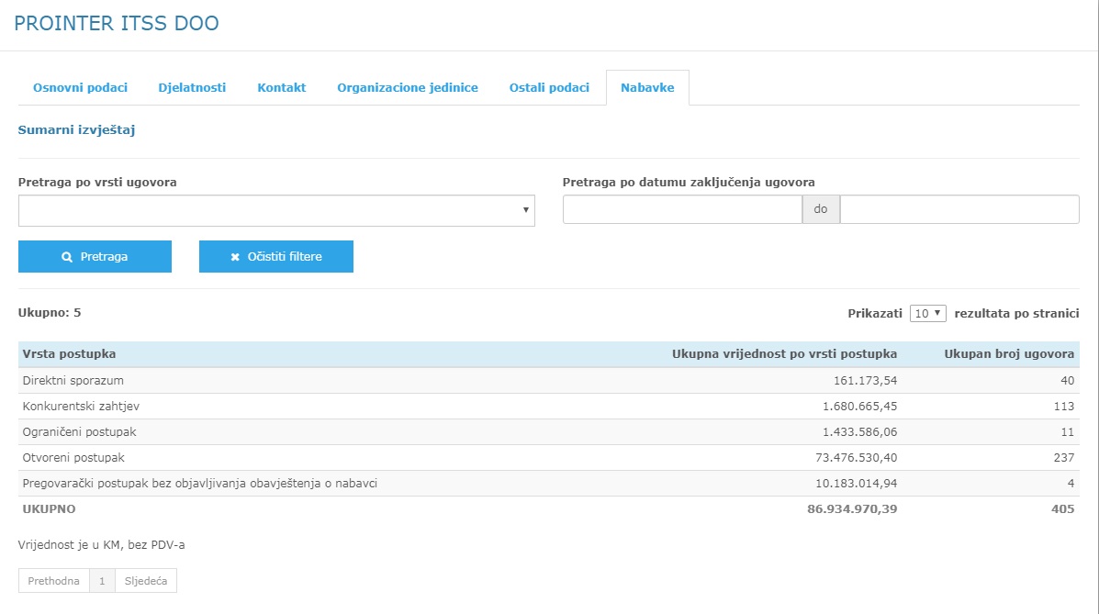This screenshot has height=614, width=1099.
Task: Select the Ostali podaci tab
Action: point(549,87)
